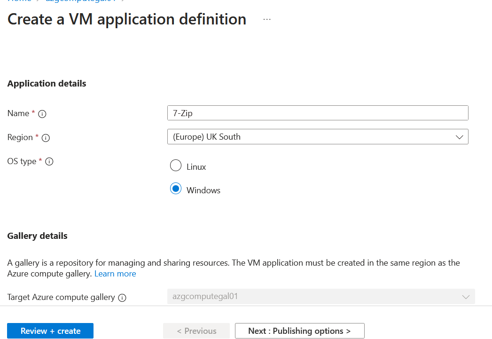Viewport: 492px width, 339px height.
Task: Click the Region info icon
Action: (46, 138)
